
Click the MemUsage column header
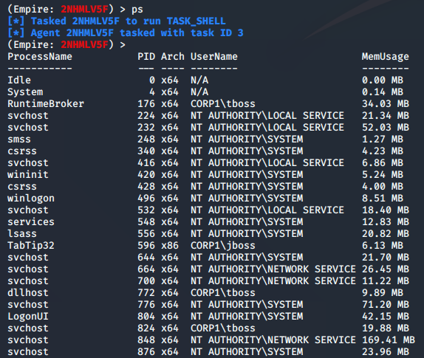[x=386, y=57]
